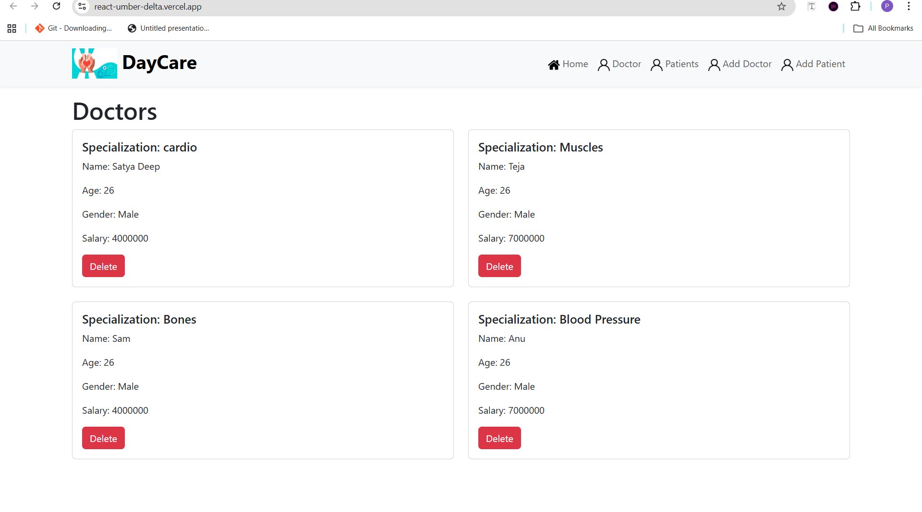Click the Home house icon
The image size is (922, 512).
[x=554, y=65]
